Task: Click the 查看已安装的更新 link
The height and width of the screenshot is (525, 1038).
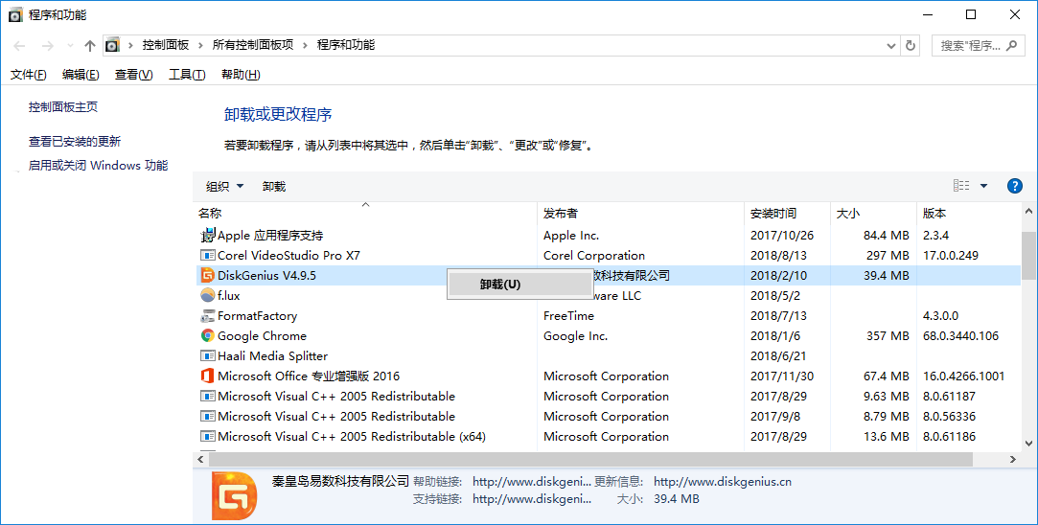Action: tap(75, 141)
